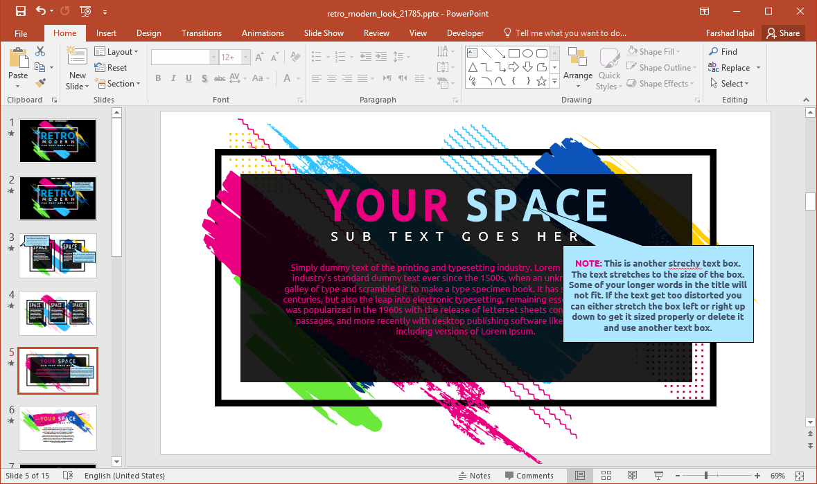Open the Notes pane
This screenshot has width=817, height=484.
[x=475, y=476]
